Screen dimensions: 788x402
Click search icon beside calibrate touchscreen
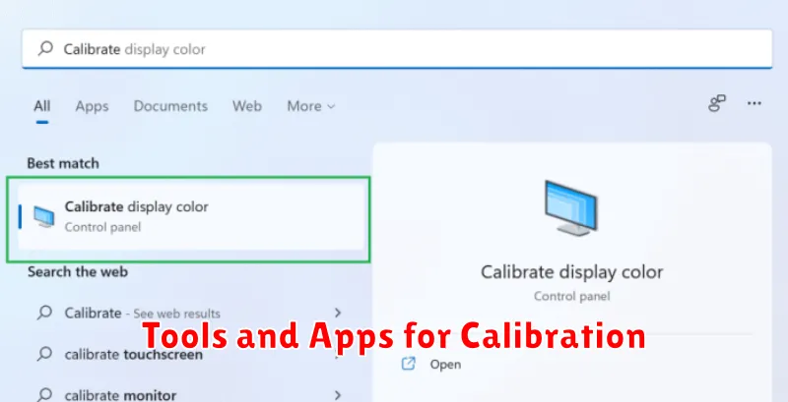pyautogui.click(x=44, y=354)
